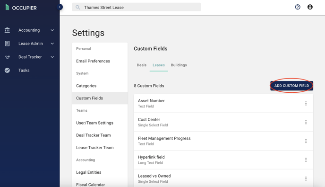The height and width of the screenshot is (187, 325).
Task: Open the user account profile icon
Action: (310, 7)
